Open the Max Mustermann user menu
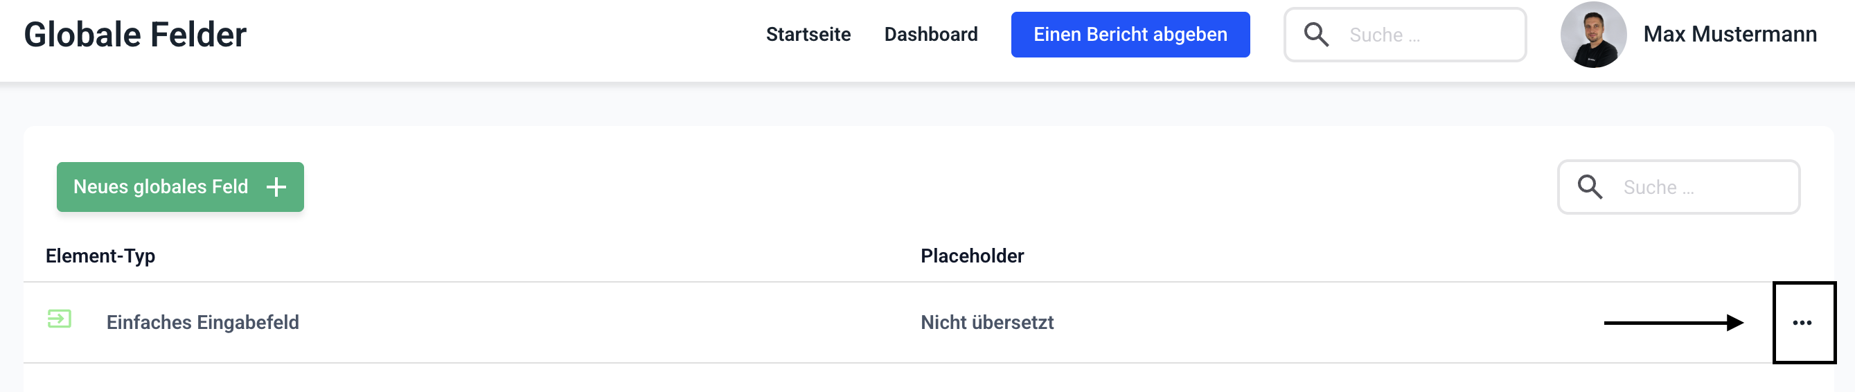 [1730, 35]
